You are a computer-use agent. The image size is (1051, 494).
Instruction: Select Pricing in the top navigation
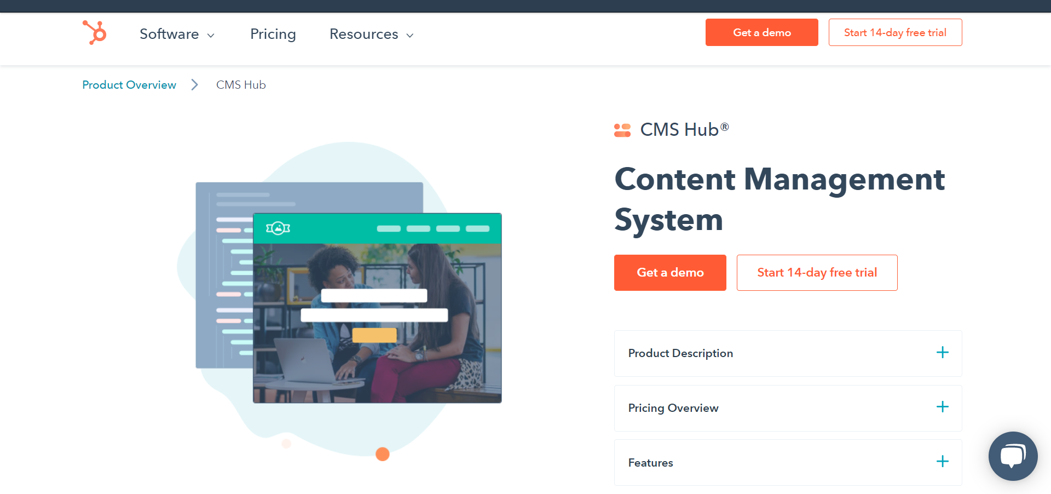point(273,34)
